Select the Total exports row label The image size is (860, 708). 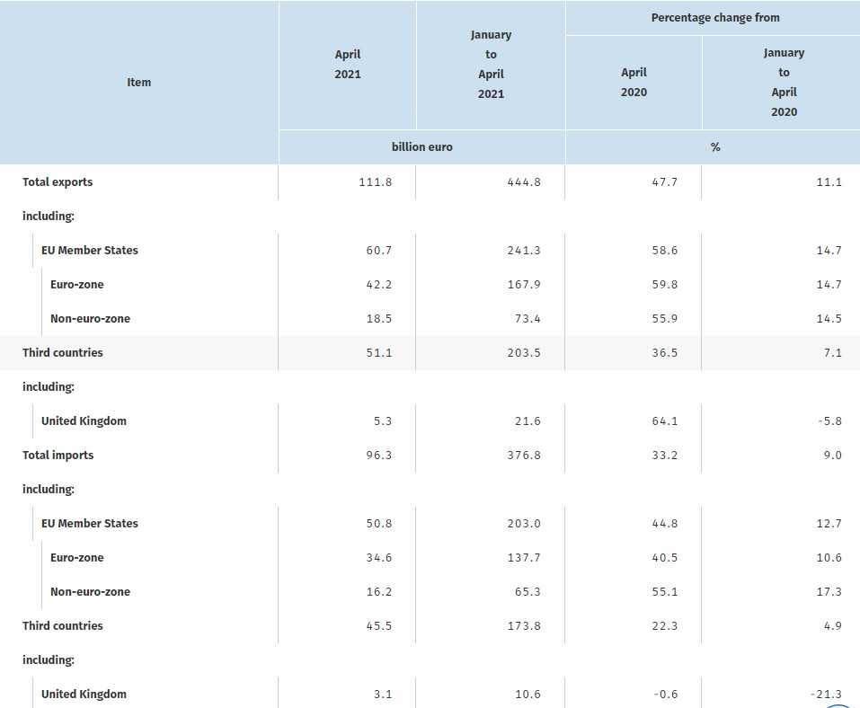(x=58, y=181)
